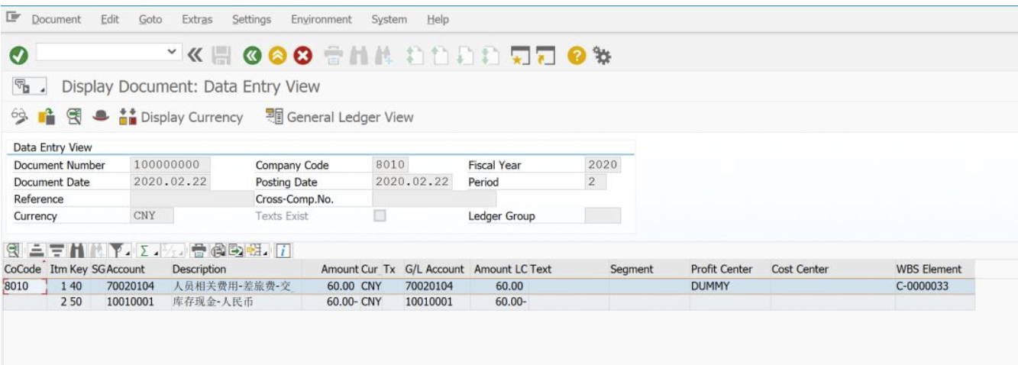Click the blue info icon in grid toolbar
This screenshot has height=365, width=1018.
coord(283,250)
